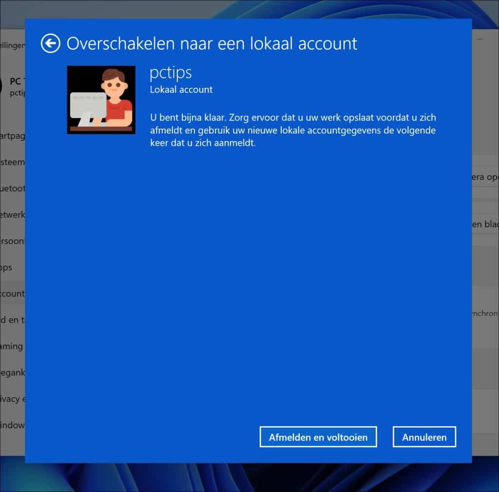Screen dimensions: 499x492
Task: Click the Afmelden en voltooien button
Action: 318,437
